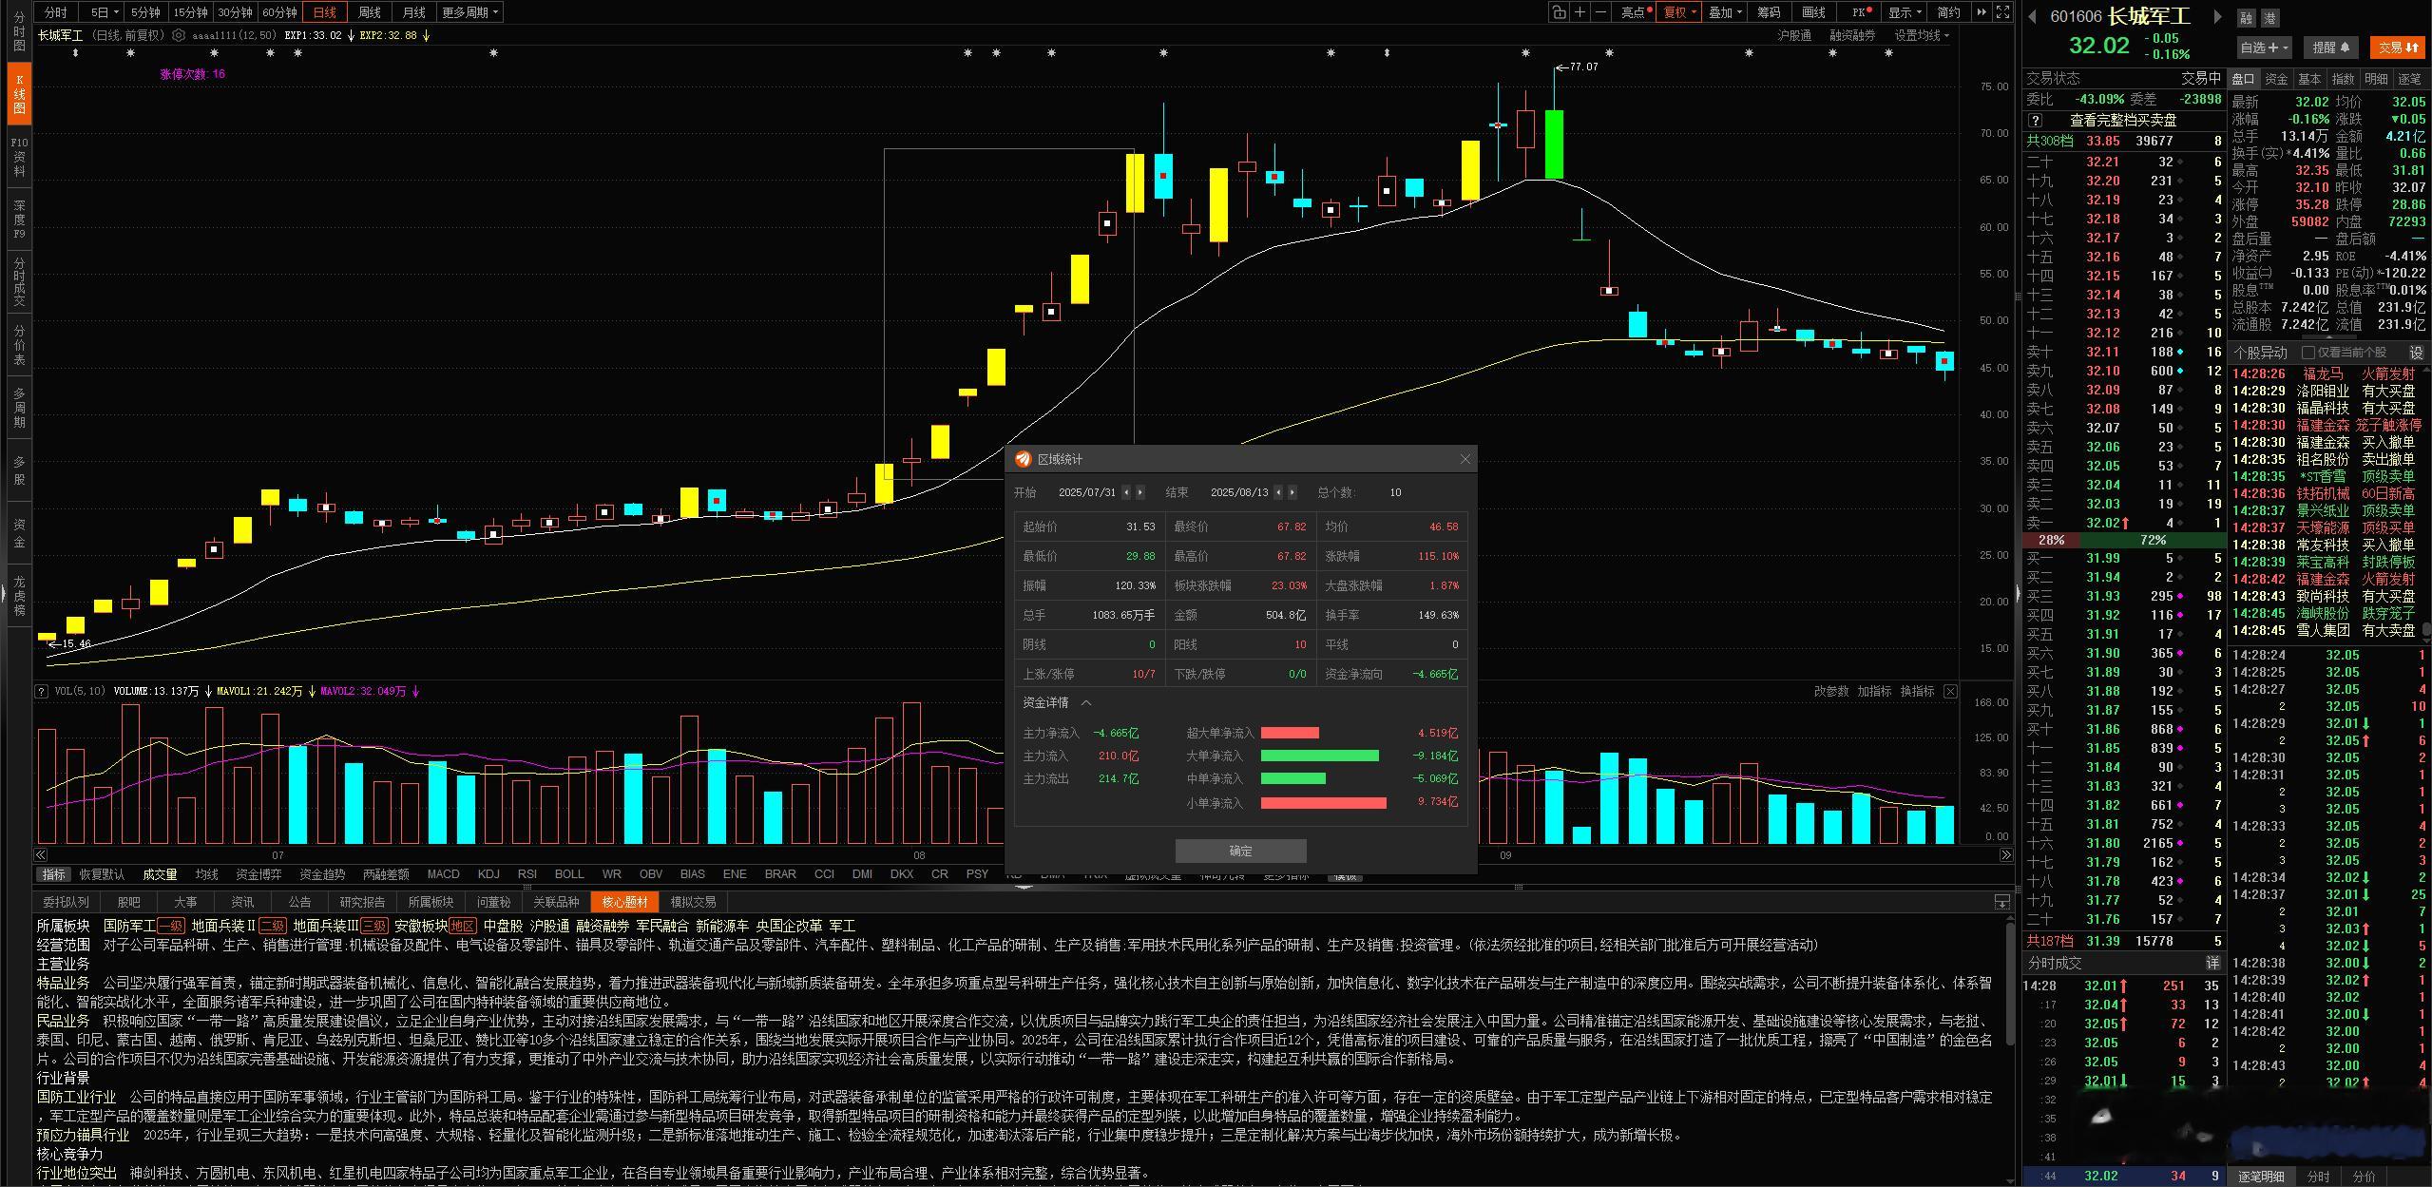Click orange 交易 trade button

point(2399,48)
